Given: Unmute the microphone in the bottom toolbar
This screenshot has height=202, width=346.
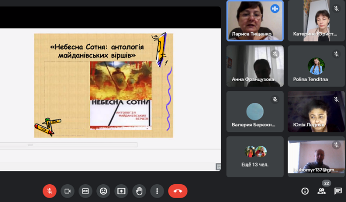Looking at the screenshot, I should pos(49,191).
